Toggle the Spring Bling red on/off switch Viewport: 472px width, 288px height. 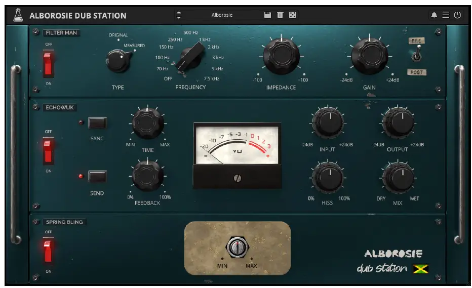[48, 251]
